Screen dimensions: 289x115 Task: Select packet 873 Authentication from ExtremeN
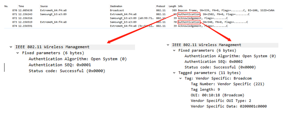pos(143,22)
